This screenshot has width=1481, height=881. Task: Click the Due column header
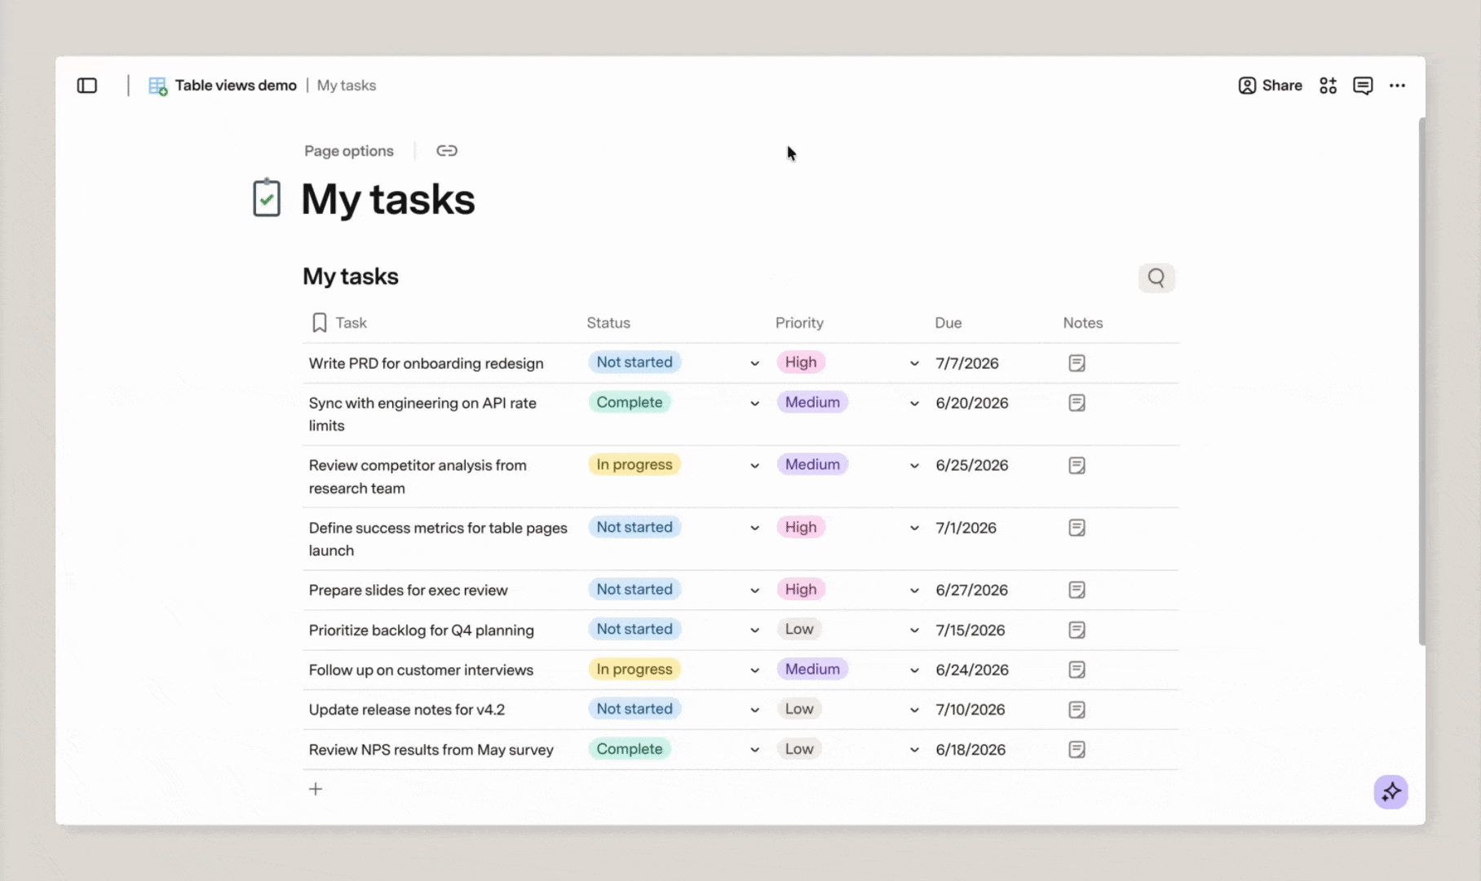[x=948, y=323]
